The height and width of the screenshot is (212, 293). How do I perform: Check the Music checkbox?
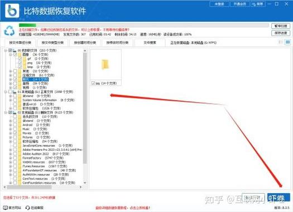pyautogui.click(x=15, y=129)
